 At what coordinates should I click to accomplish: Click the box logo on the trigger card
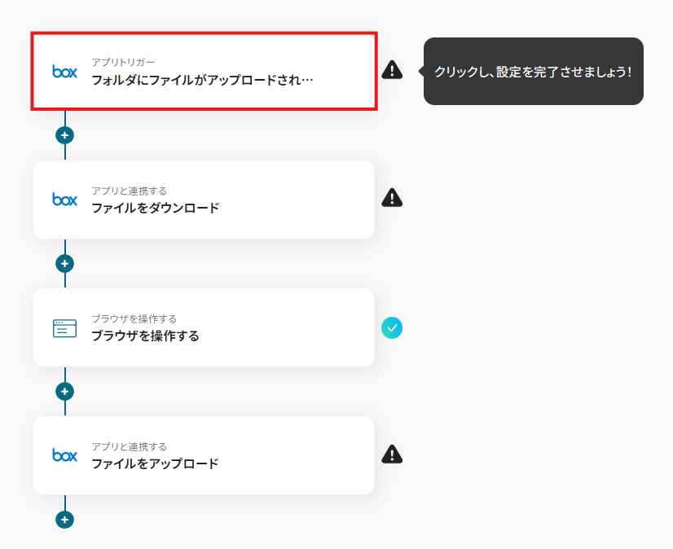coord(65,71)
